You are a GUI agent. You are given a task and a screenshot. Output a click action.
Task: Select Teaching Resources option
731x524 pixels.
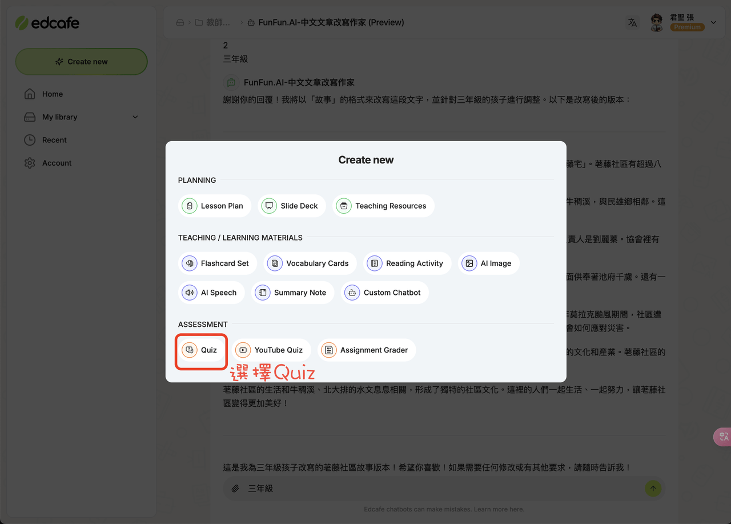(383, 206)
